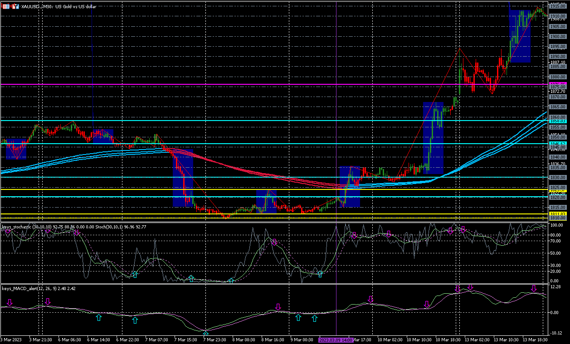This screenshot has width=570, height=344.
Task: Click the 50.00 stochastic scale label
Action: tap(555, 253)
